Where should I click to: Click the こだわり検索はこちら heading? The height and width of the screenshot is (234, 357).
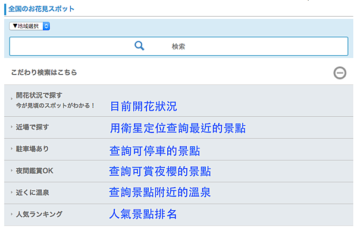click(44, 72)
